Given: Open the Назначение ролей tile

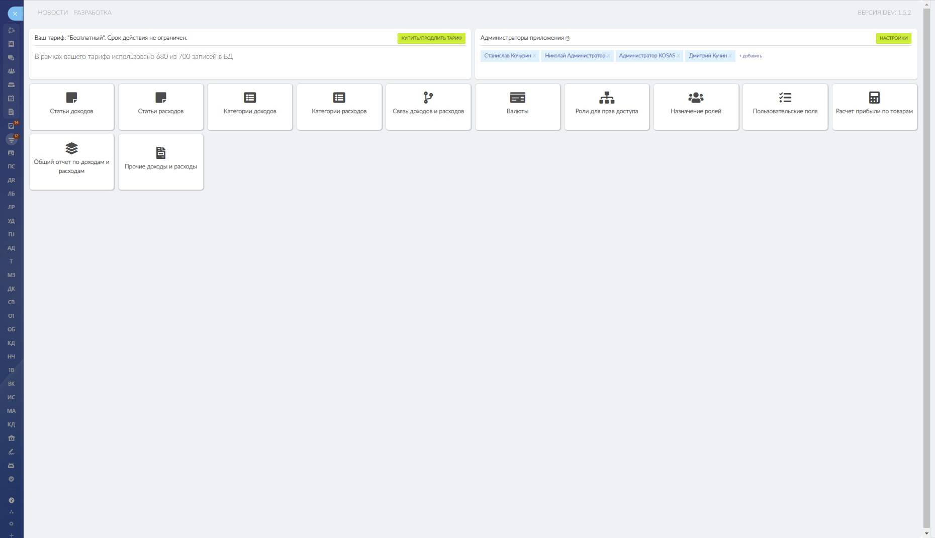Looking at the screenshot, I should point(696,107).
